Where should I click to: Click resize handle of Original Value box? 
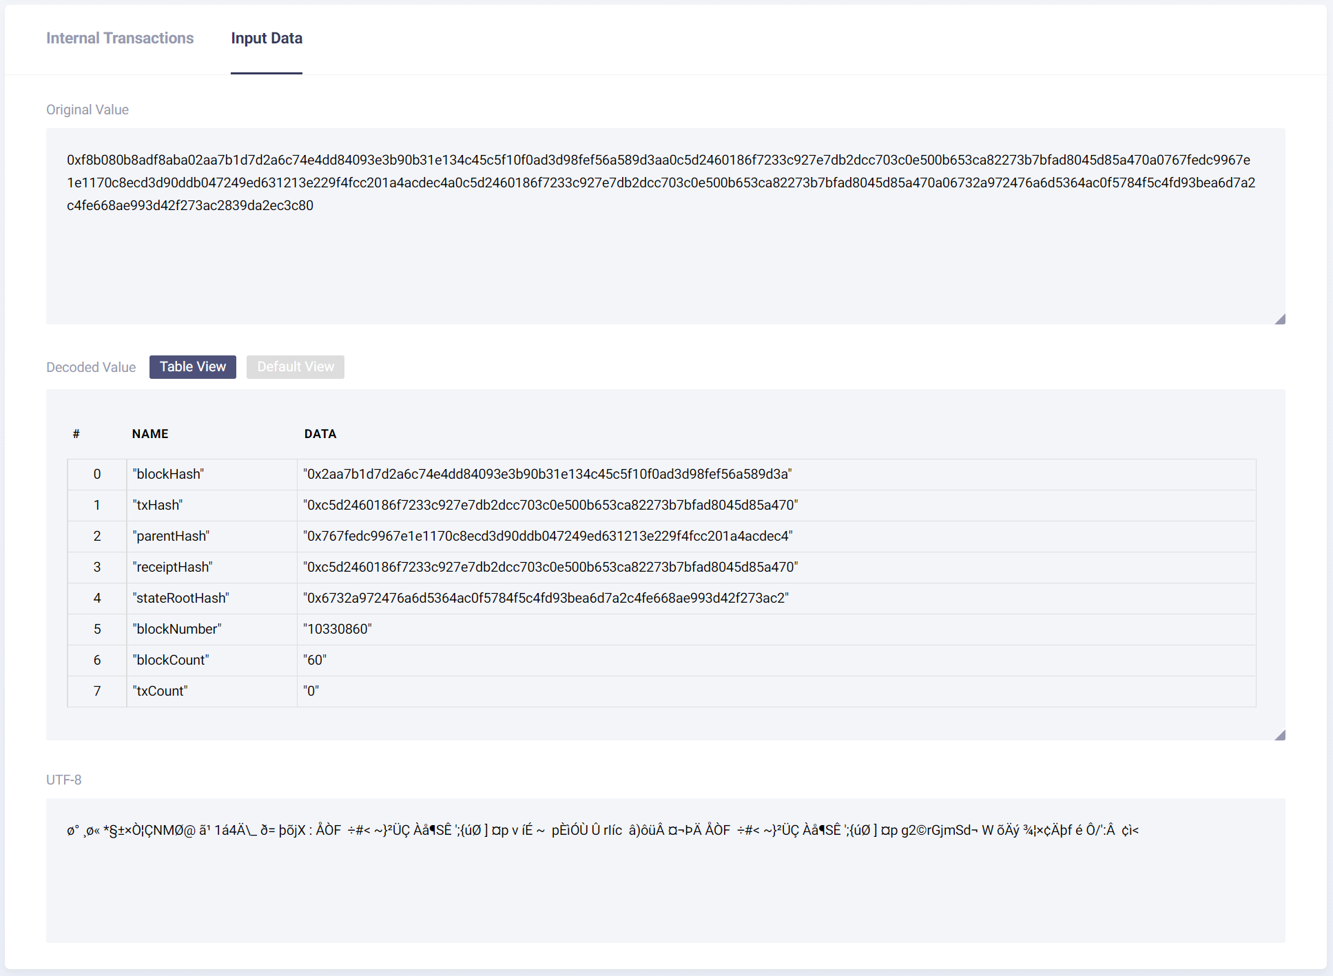pyautogui.click(x=1280, y=319)
